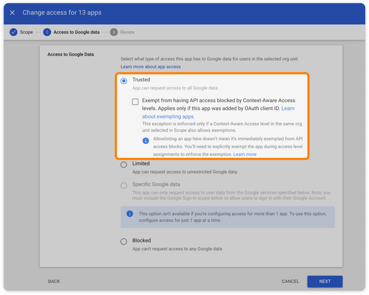Click the BACK button

pyautogui.click(x=54, y=281)
